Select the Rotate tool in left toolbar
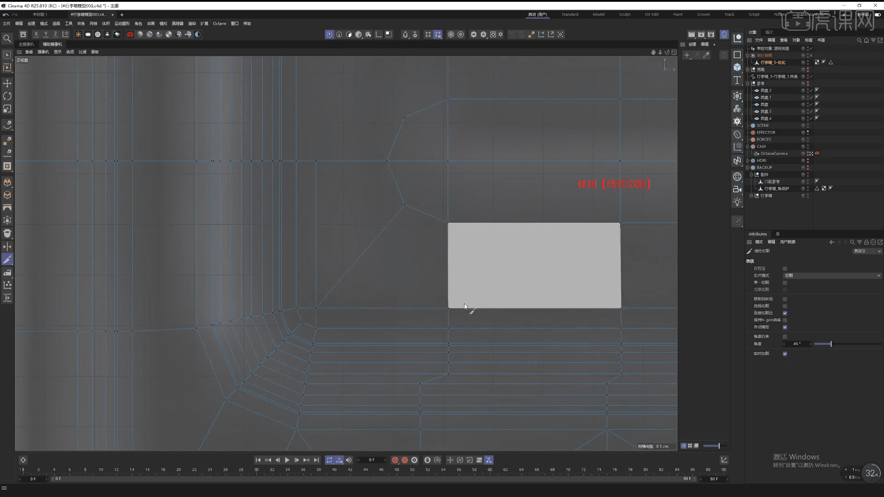This screenshot has height=497, width=884. (7, 96)
